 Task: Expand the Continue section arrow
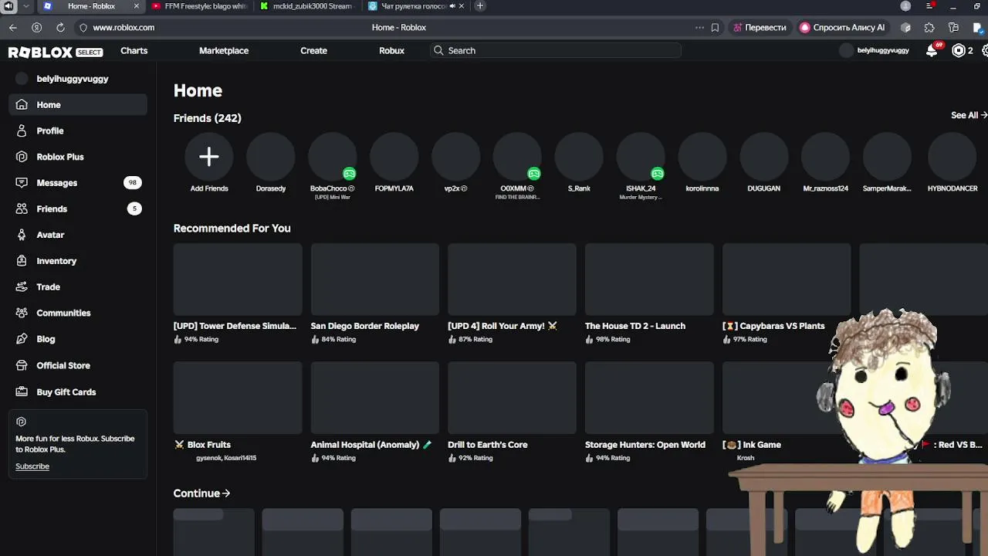pyautogui.click(x=225, y=493)
